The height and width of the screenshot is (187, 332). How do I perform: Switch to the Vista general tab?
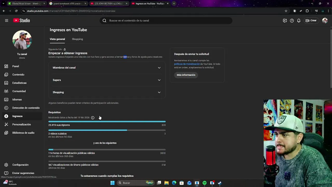point(57,39)
